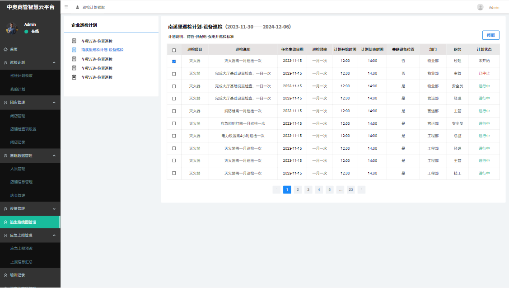The height and width of the screenshot is (288, 509).
Task: Click the Admin avatar icon at top right
Action: [x=480, y=7]
